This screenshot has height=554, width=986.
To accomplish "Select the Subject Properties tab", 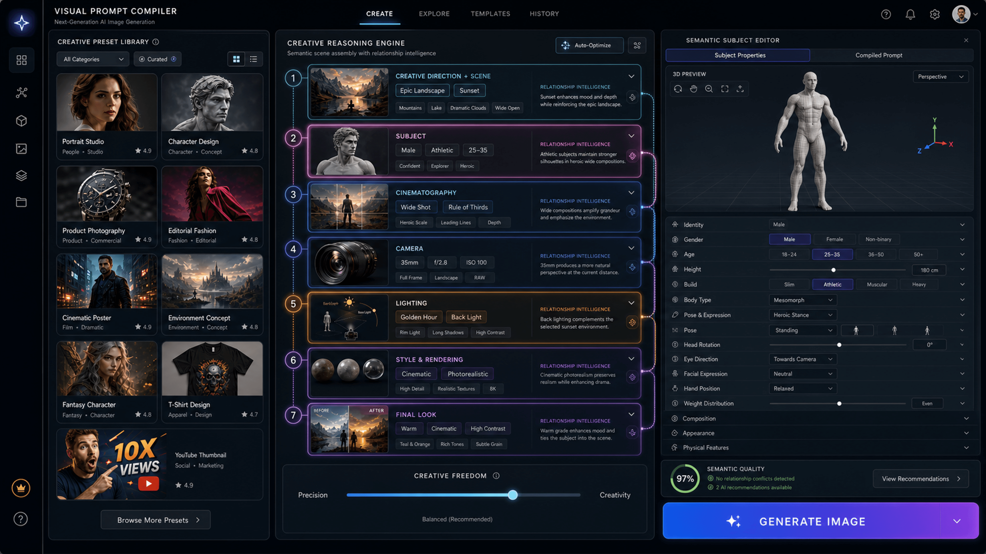I will click(738, 55).
